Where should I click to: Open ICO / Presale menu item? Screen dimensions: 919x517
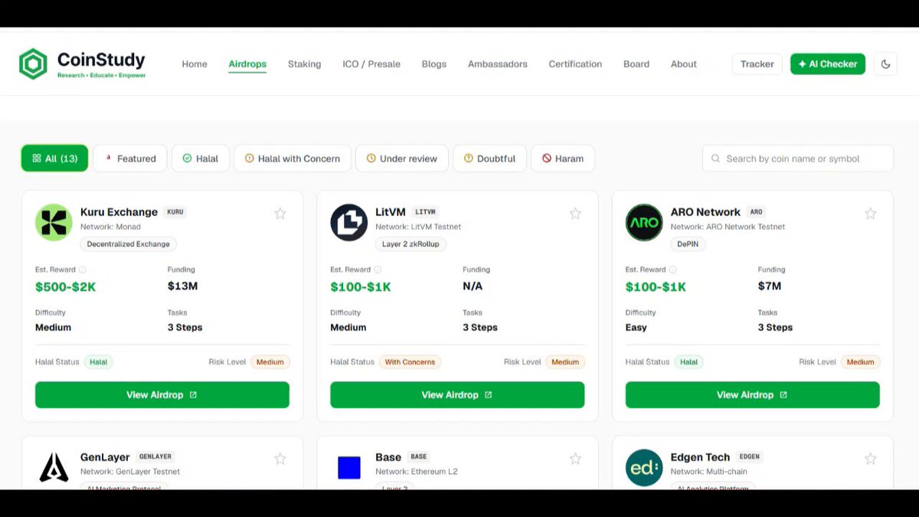(371, 64)
